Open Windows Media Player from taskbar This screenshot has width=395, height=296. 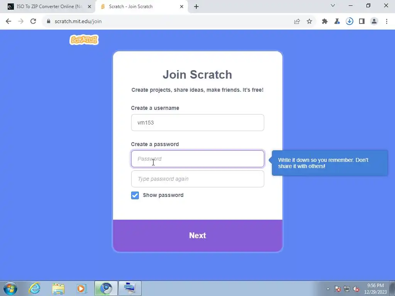[82, 288]
